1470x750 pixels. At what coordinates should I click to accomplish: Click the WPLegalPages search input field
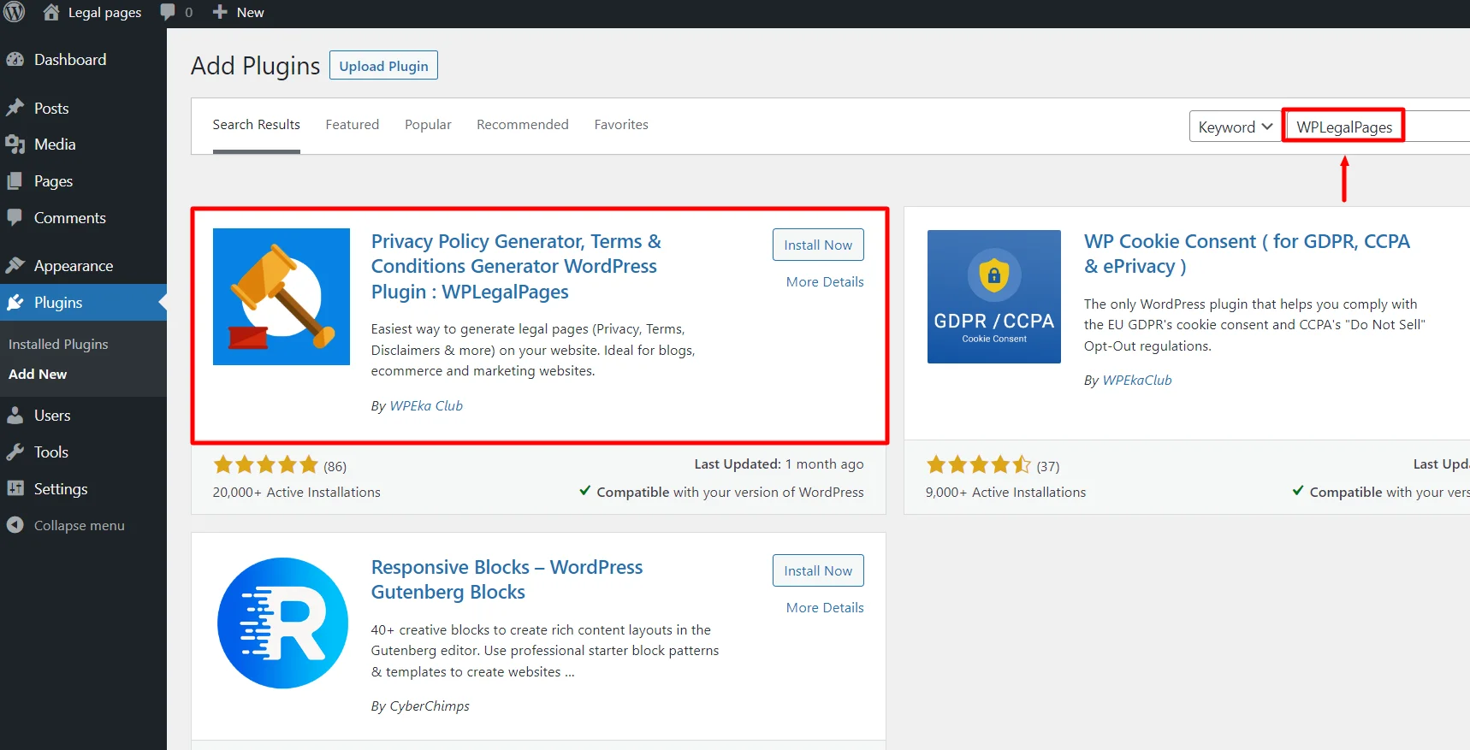[x=1369, y=127]
